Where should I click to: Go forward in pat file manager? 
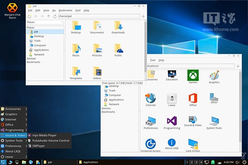pyautogui.click(x=42, y=16)
